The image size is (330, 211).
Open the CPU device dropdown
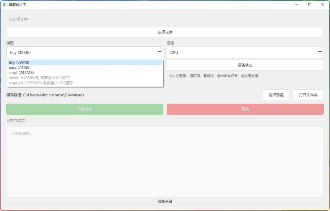click(245, 52)
